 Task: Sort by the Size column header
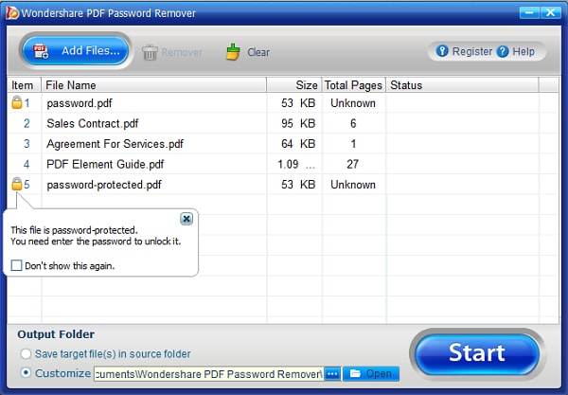294,85
